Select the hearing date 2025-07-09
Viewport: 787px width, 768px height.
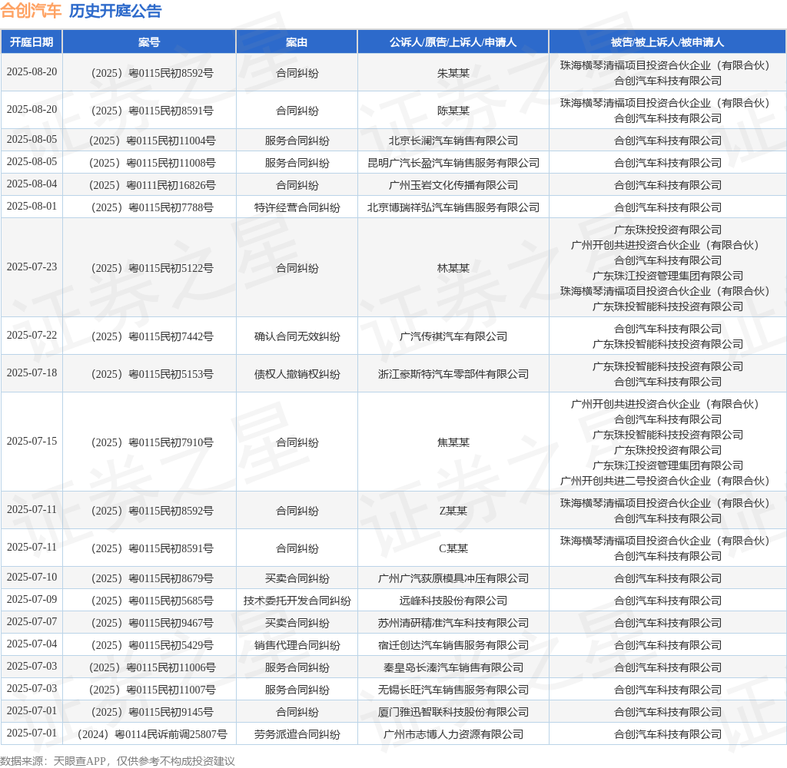tap(32, 600)
